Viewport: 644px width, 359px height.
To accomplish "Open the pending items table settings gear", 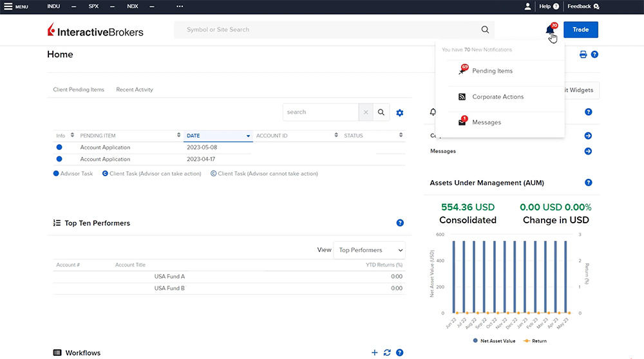I will coord(400,113).
